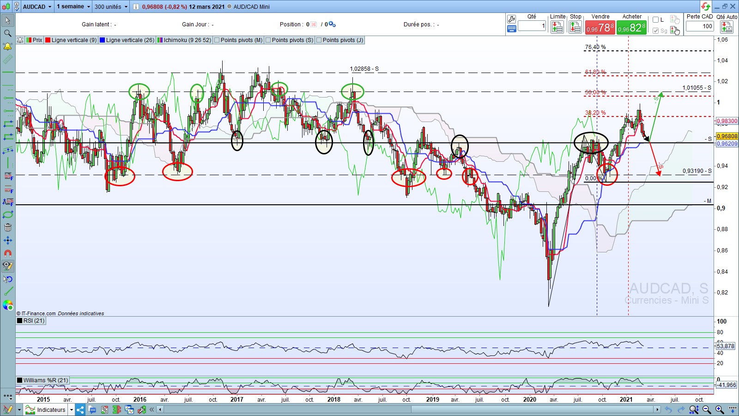Expand the pencil tool dropdown arrow
739x416 pixels.
tap(19, 410)
